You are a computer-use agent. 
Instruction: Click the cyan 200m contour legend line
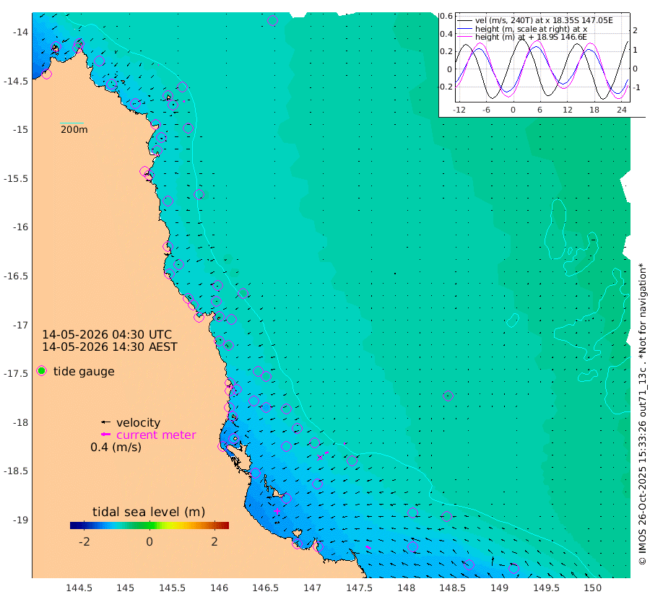[x=71, y=123]
